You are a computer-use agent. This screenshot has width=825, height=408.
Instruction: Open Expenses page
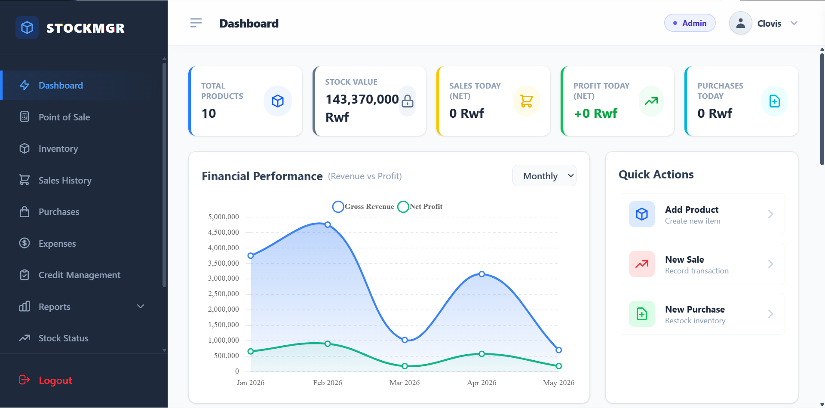(82, 243)
